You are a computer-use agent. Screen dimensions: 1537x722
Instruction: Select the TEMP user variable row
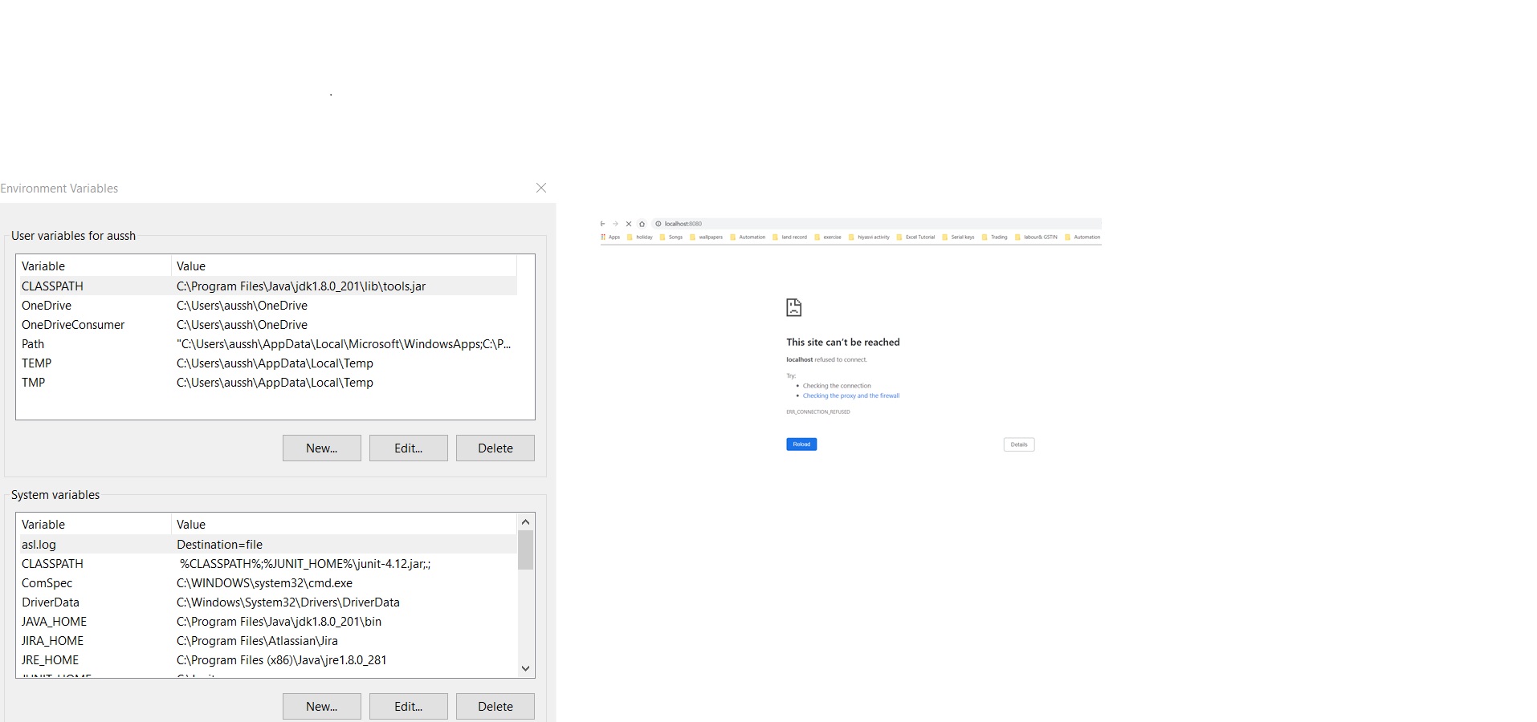pyautogui.click(x=268, y=363)
